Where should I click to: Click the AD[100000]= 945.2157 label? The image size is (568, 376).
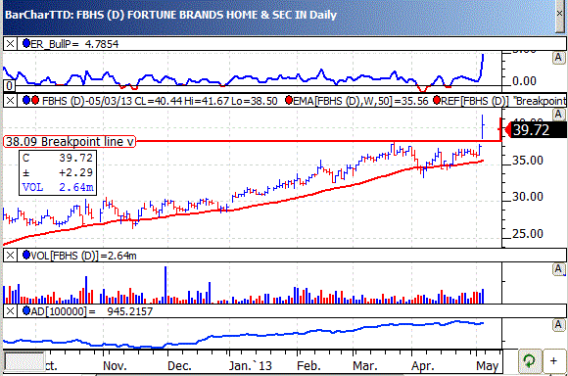[92, 311]
